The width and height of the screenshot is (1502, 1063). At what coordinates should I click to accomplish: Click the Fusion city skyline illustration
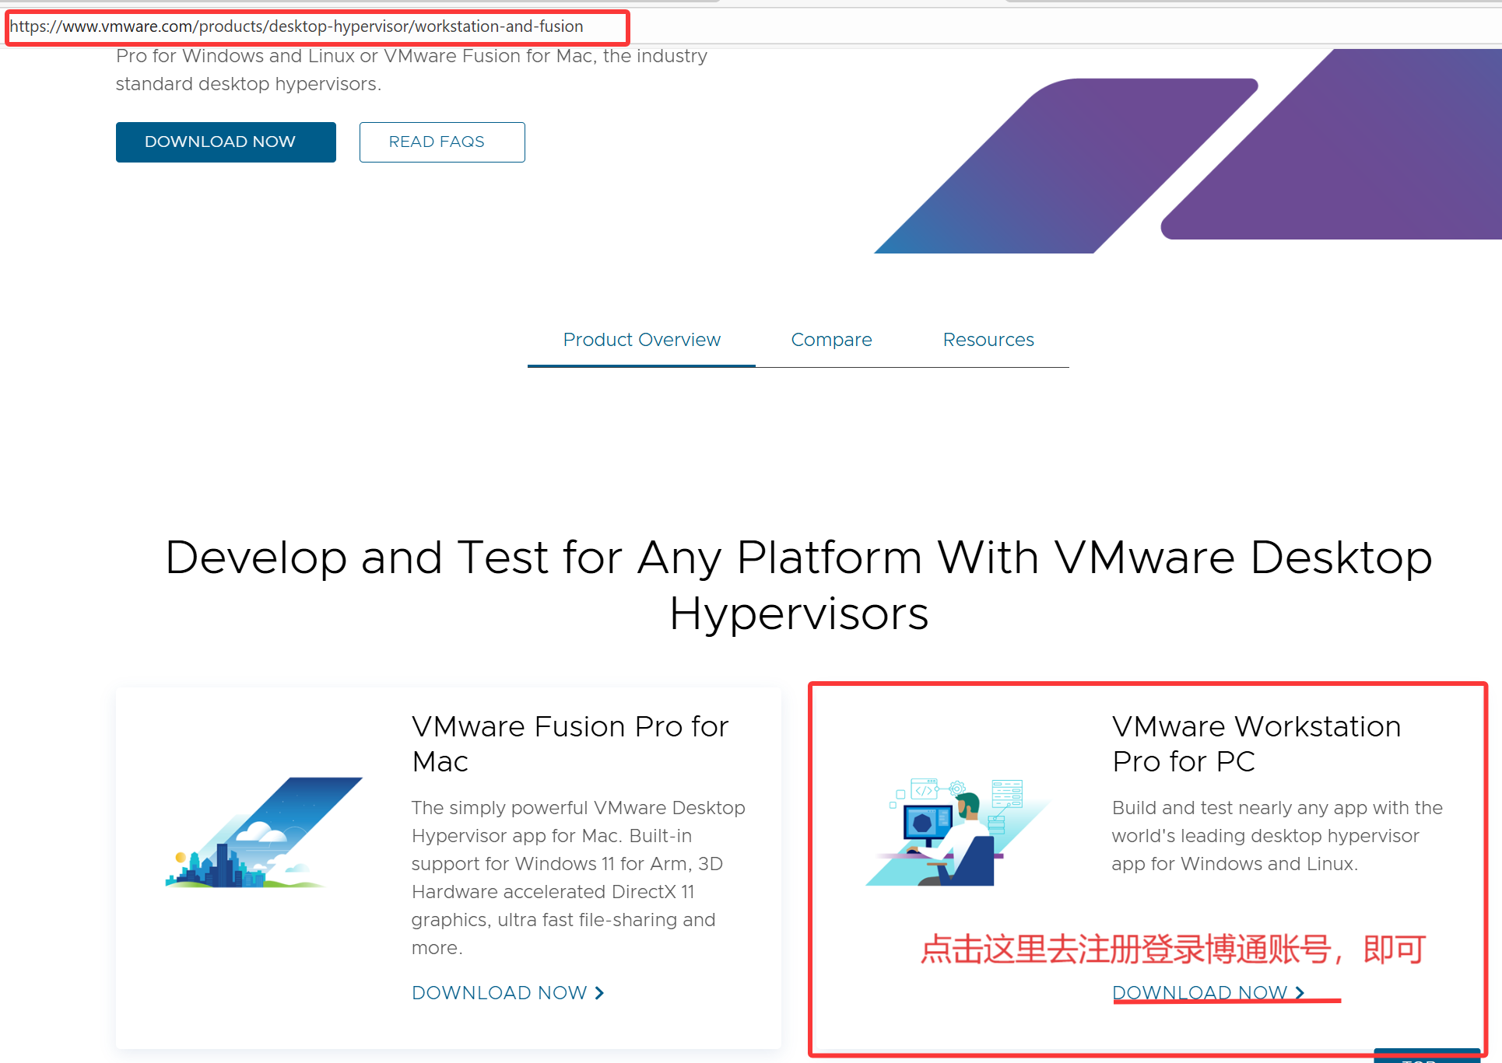coord(263,834)
